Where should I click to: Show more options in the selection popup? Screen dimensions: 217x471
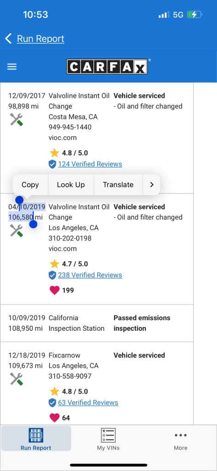(x=151, y=185)
